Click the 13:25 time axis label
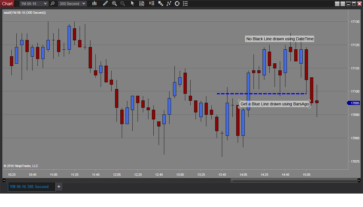 point(201,175)
